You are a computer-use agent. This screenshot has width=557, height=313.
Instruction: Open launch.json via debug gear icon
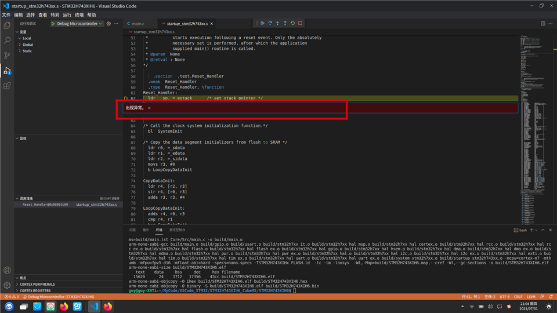[108, 24]
